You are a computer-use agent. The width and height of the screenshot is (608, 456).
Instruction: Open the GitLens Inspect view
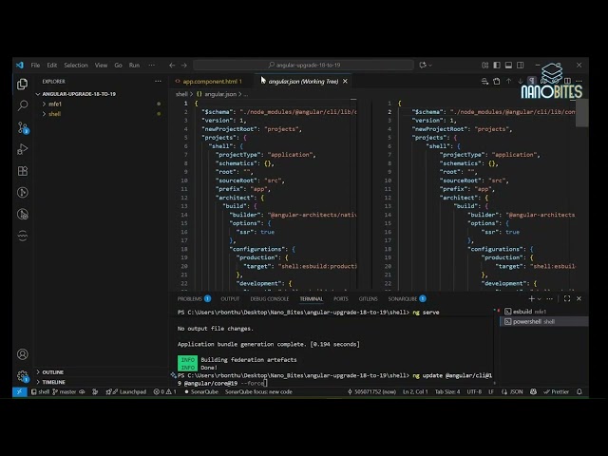23,214
